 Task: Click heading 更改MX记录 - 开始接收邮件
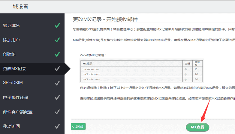[x=105, y=19]
